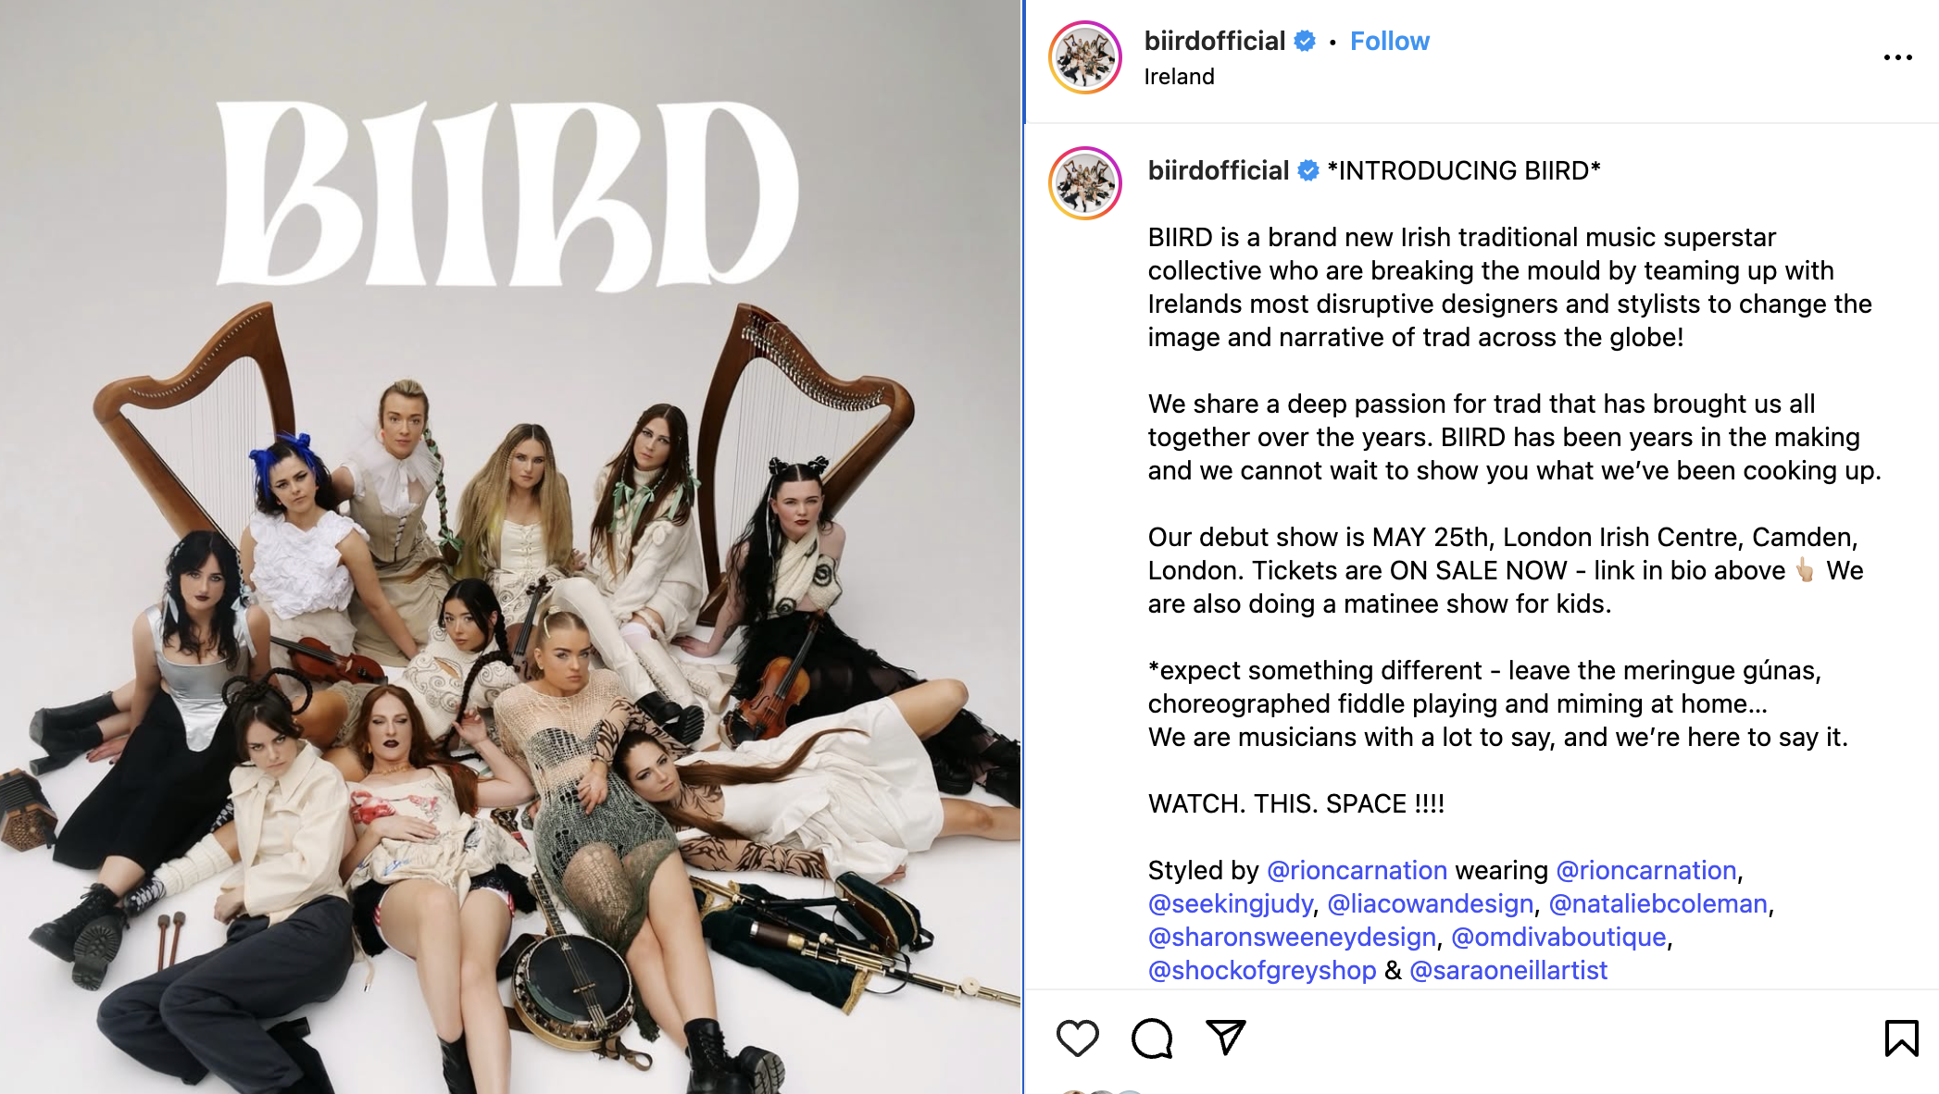Screen dimensions: 1939x1094
Task: Click the profile avatar beside the caption
Action: point(1085,183)
